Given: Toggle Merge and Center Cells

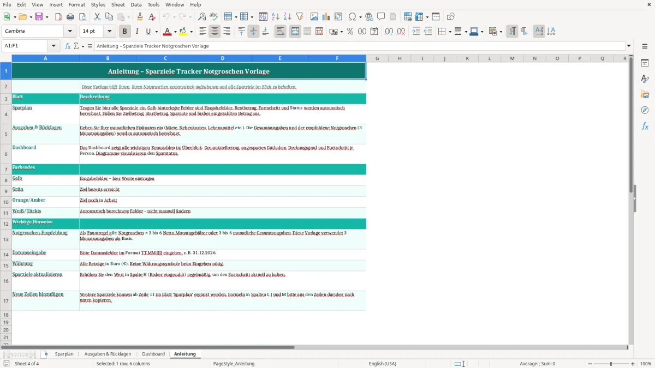Looking at the screenshot, I should point(295,32).
